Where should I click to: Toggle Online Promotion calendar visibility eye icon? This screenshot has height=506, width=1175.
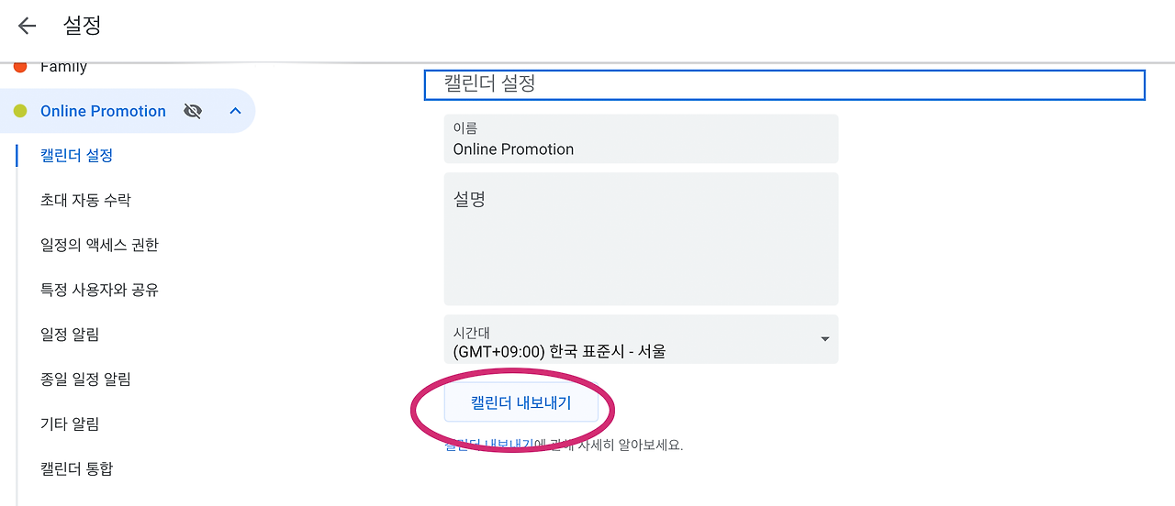(x=193, y=111)
